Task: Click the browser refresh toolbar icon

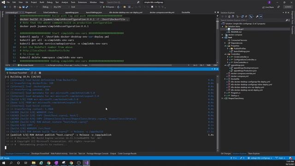Action: [x=118, y=7]
